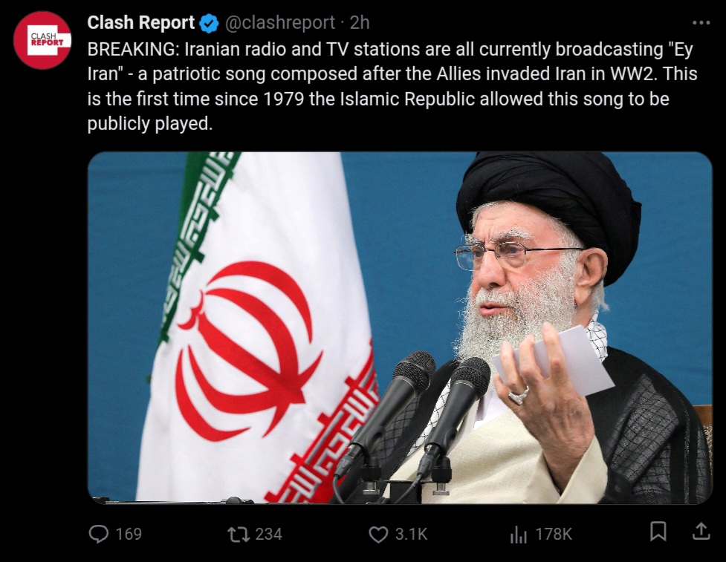Open the attached flag and speaker photo
The height and width of the screenshot is (562, 726).
(x=400, y=327)
